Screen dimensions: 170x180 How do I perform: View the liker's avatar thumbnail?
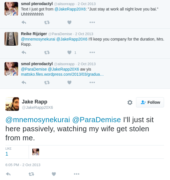(36, 152)
